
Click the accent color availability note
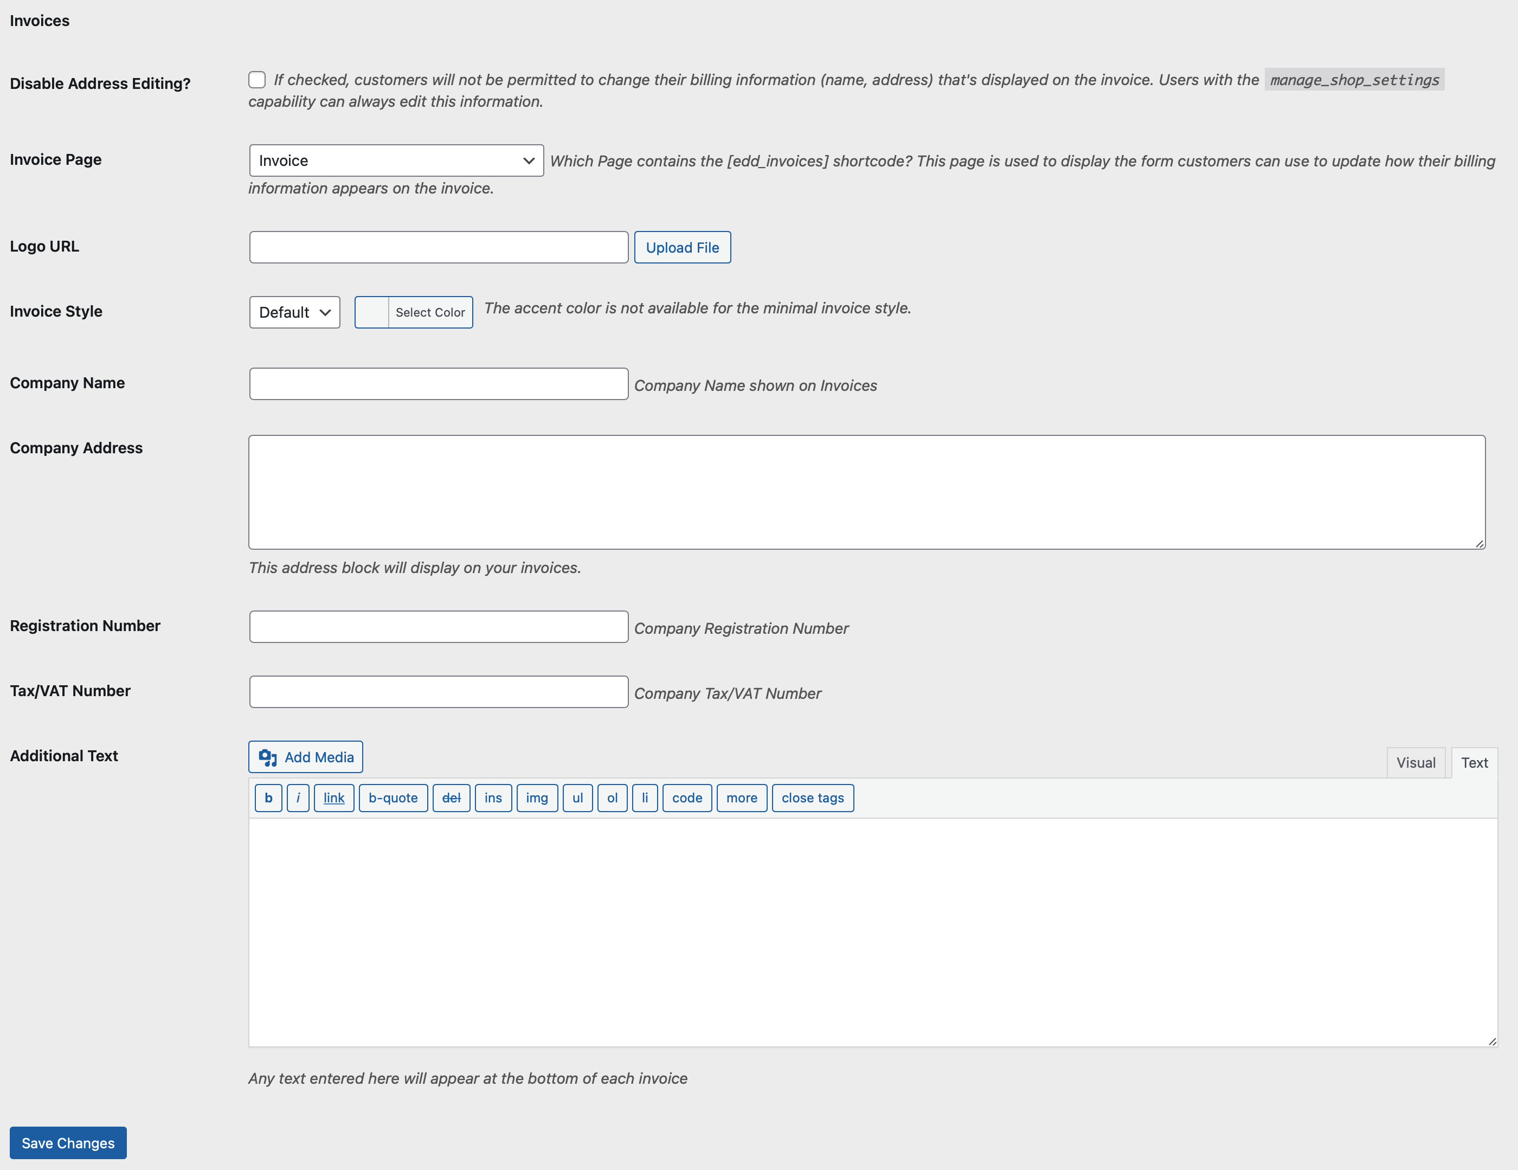pyautogui.click(x=697, y=308)
